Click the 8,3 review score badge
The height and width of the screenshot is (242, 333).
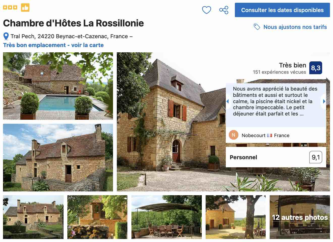[316, 68]
